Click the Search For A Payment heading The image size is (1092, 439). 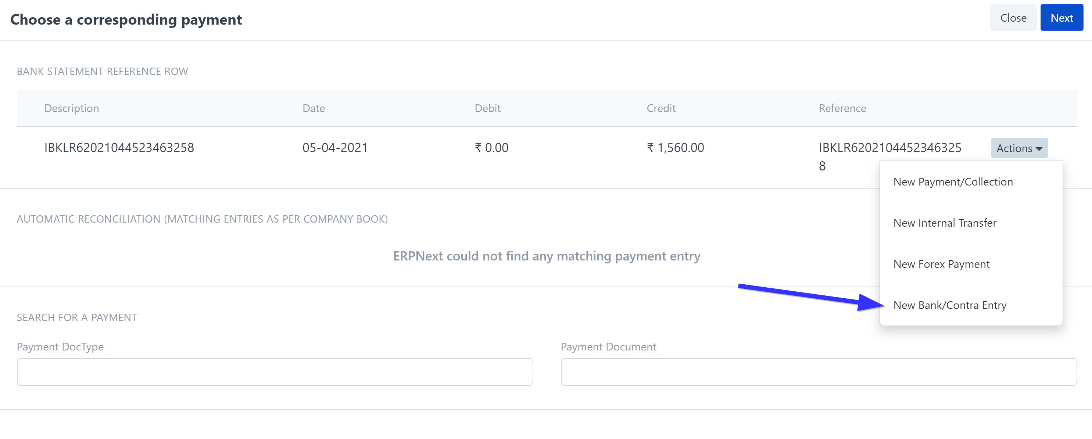[77, 317]
